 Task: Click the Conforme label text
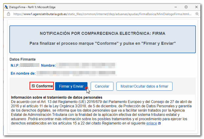(x=44, y=86)
